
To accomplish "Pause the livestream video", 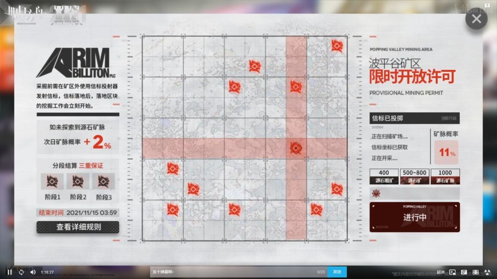I will click(x=10, y=272).
